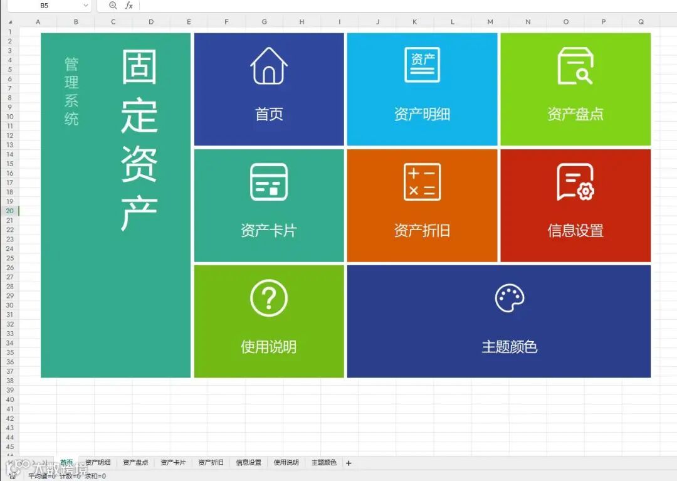Switch to the 资产盘点 sheet tab
This screenshot has width=677, height=481.
[x=135, y=462]
